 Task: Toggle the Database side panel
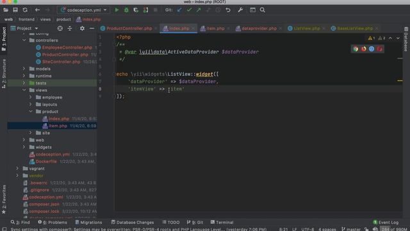click(406, 39)
